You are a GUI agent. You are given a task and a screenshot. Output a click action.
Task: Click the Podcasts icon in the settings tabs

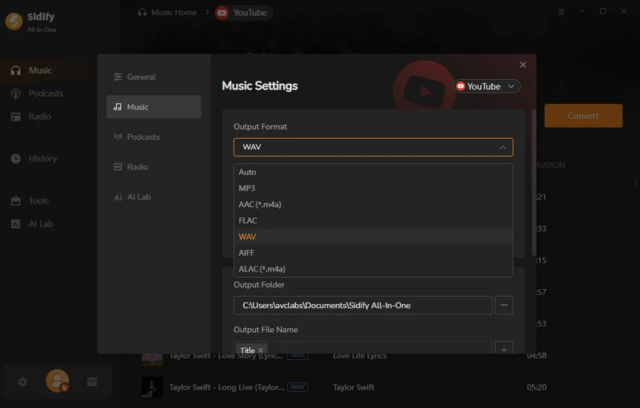pos(118,137)
